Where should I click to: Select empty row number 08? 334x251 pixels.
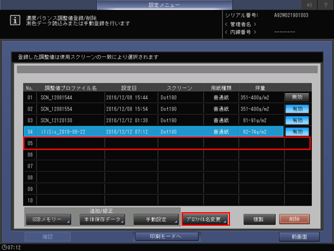167,177
